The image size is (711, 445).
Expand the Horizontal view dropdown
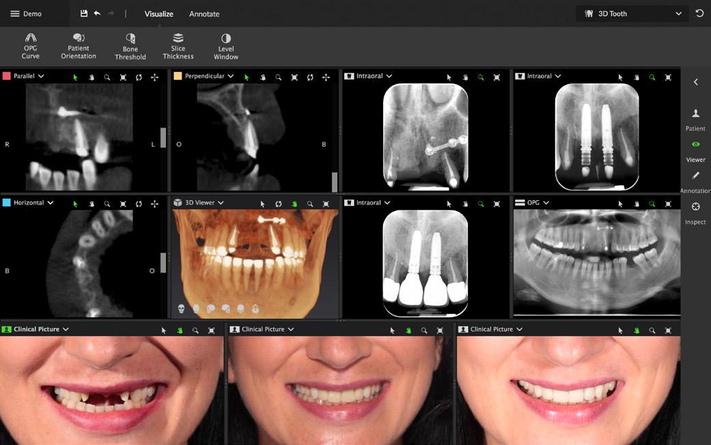point(51,203)
